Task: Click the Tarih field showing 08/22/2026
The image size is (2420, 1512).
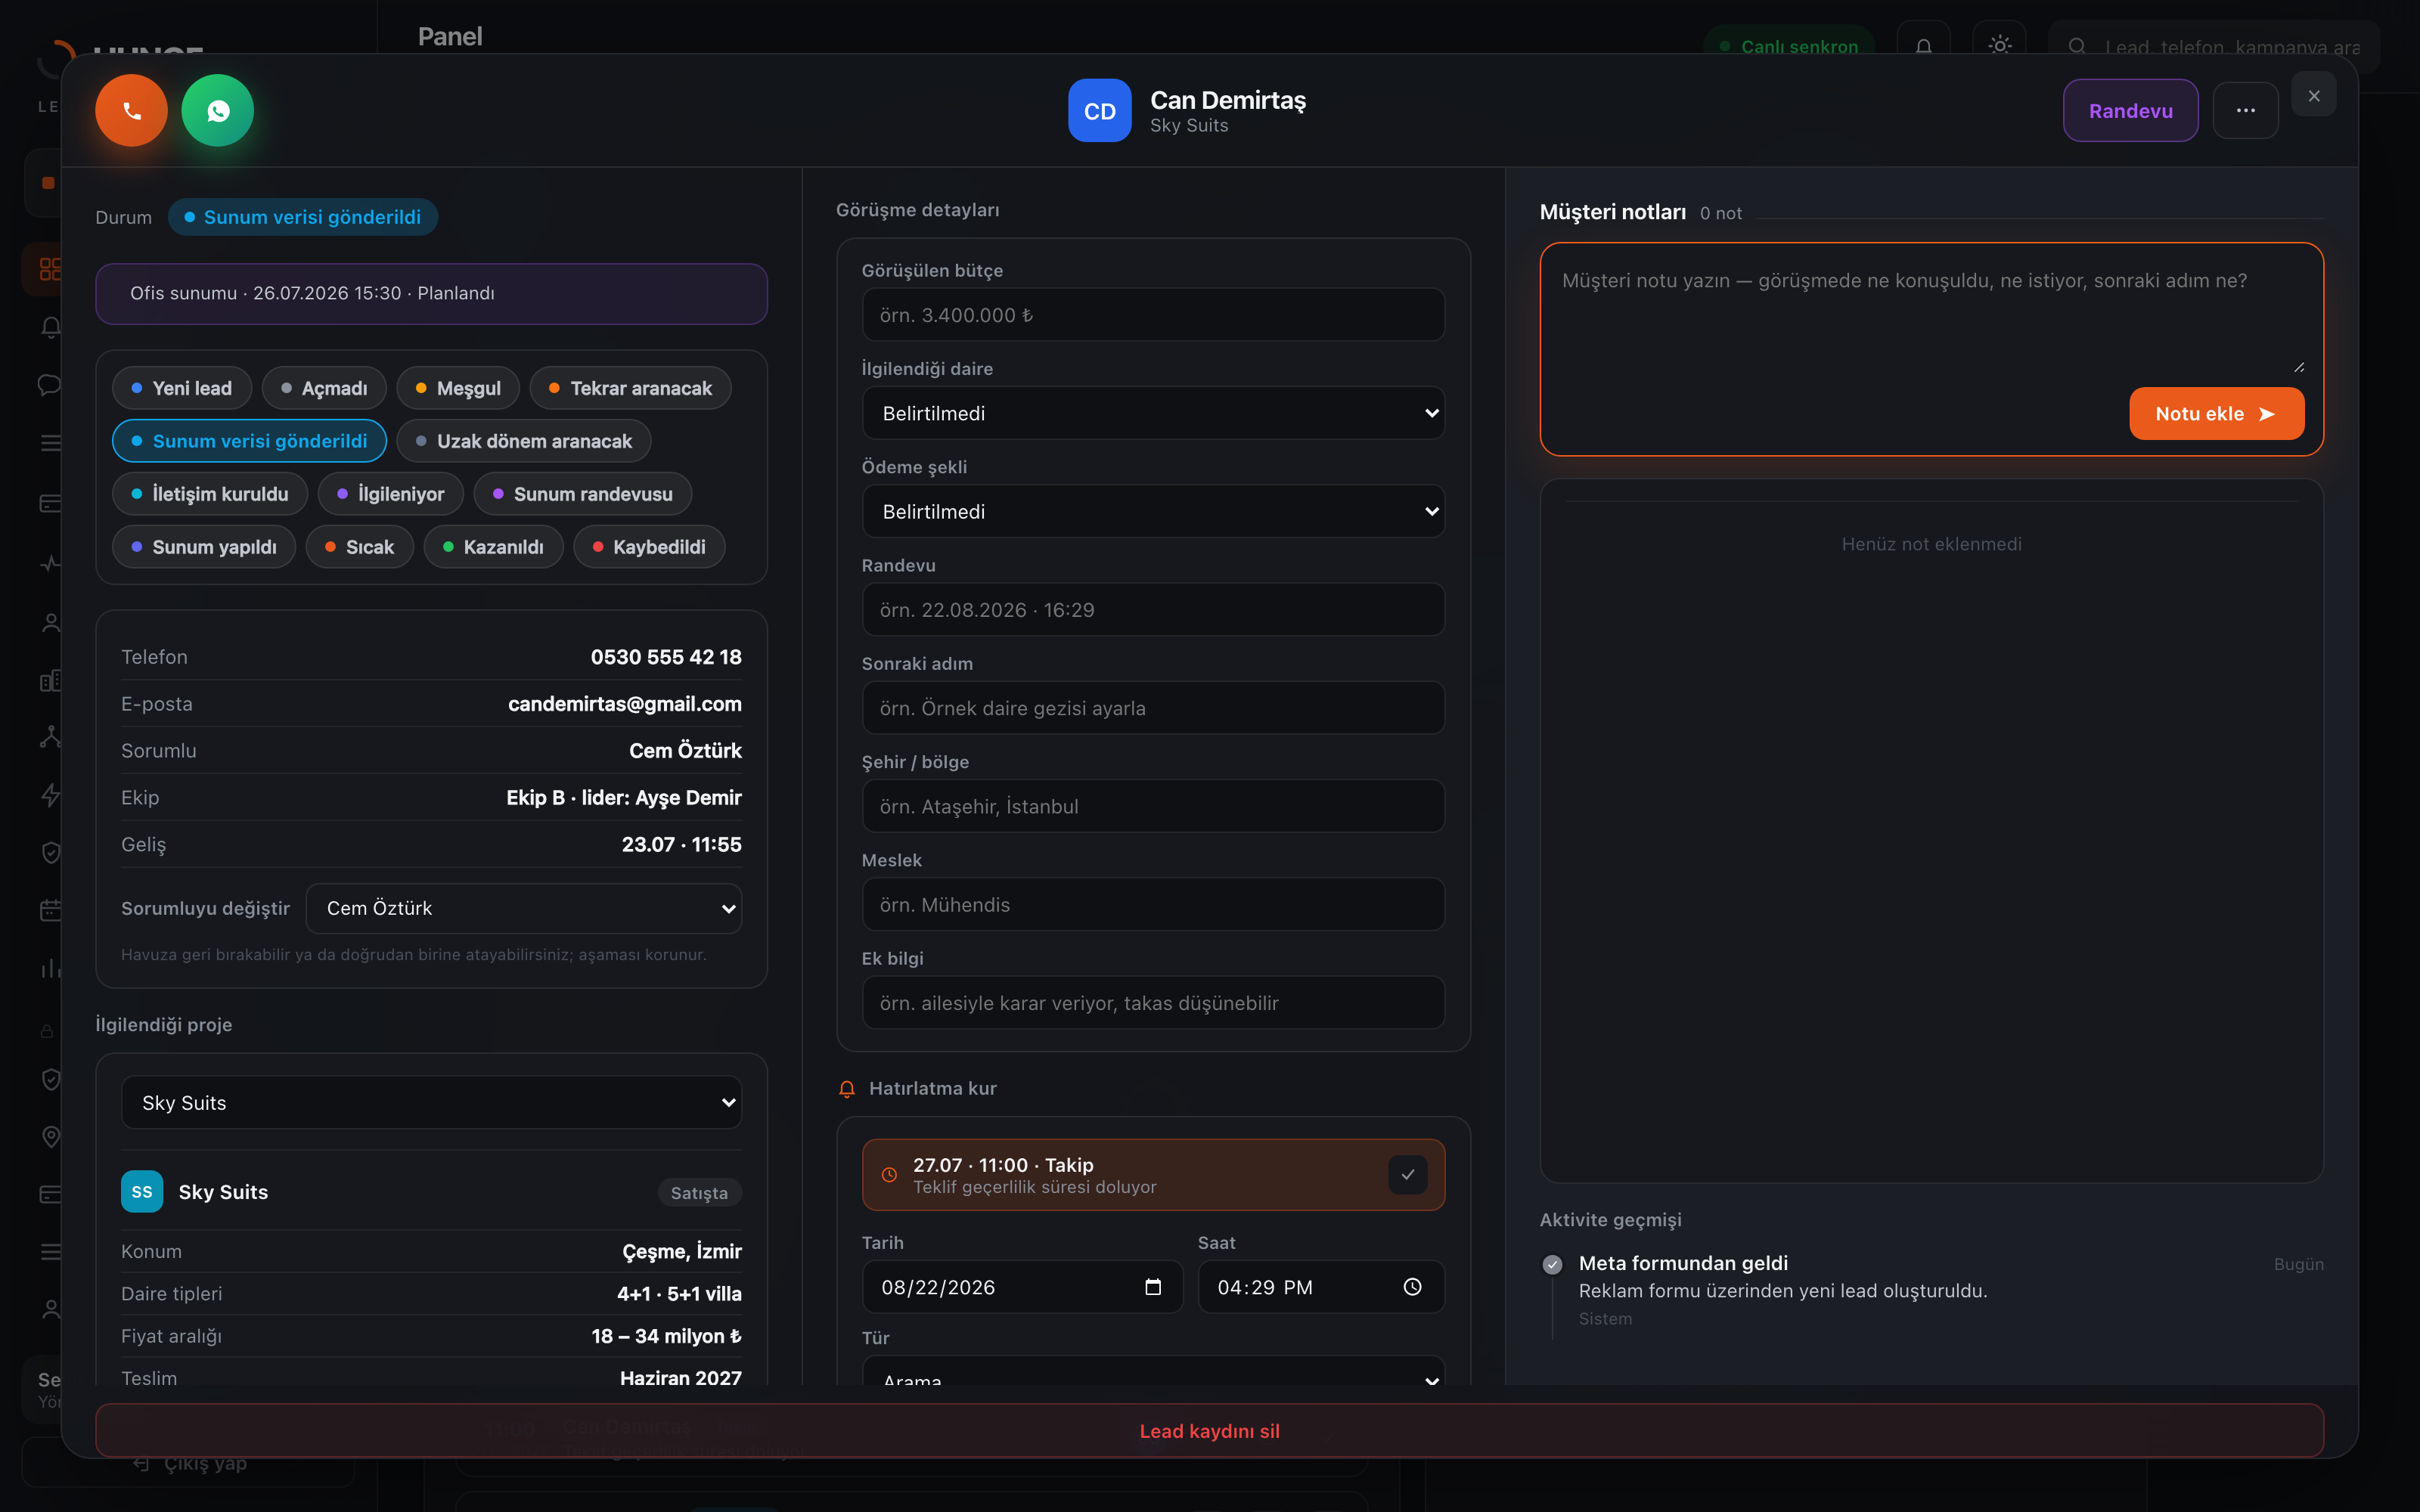Action: pos(1022,1287)
